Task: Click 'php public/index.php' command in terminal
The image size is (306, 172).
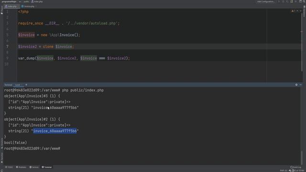Action: click(x=83, y=90)
